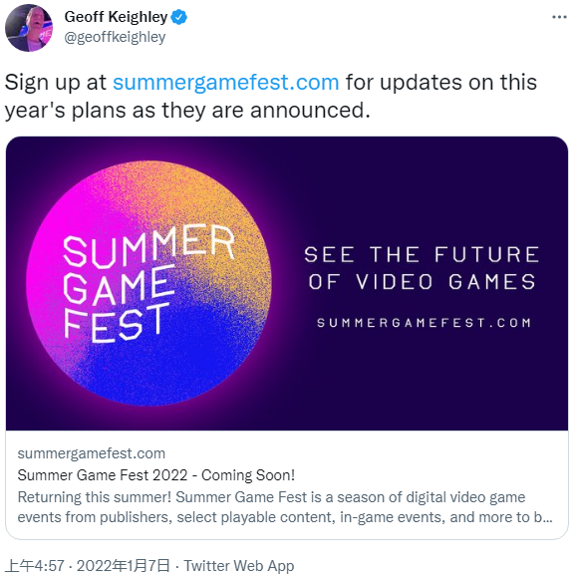The height and width of the screenshot is (579, 574).
Task: Open the summergamefest.com card domain label
Action: coord(91,453)
